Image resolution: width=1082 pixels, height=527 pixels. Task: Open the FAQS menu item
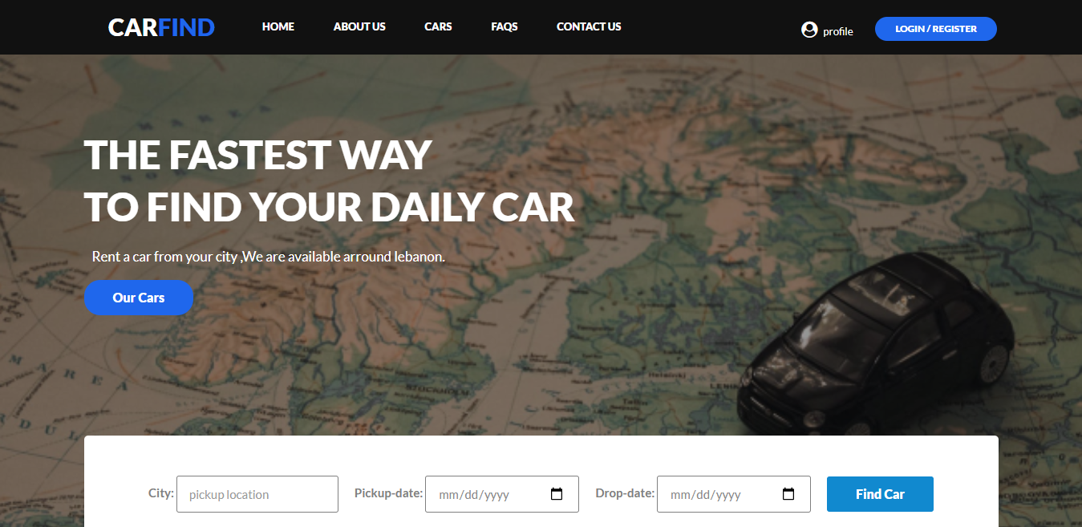click(505, 26)
